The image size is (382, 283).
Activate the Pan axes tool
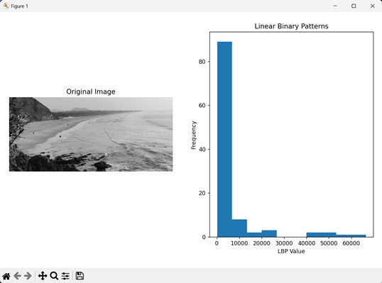[43, 276]
